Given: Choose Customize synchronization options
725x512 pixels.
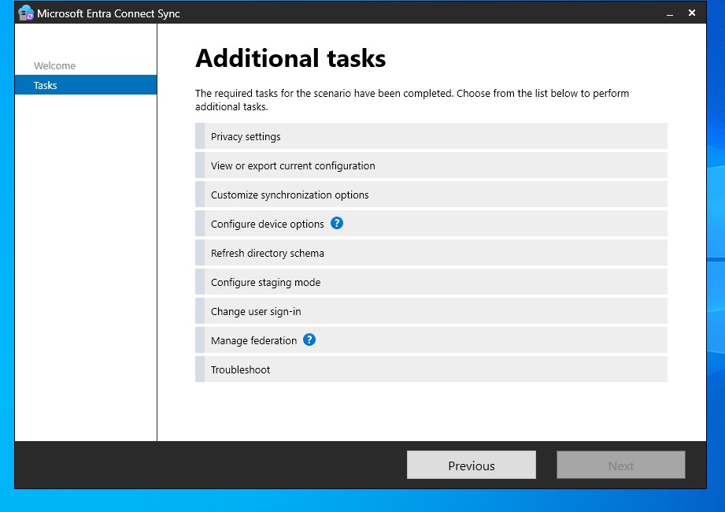Looking at the screenshot, I should tap(431, 195).
